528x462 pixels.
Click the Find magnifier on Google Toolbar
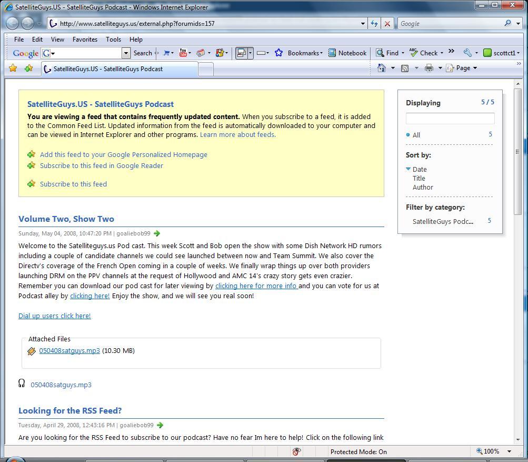point(380,53)
